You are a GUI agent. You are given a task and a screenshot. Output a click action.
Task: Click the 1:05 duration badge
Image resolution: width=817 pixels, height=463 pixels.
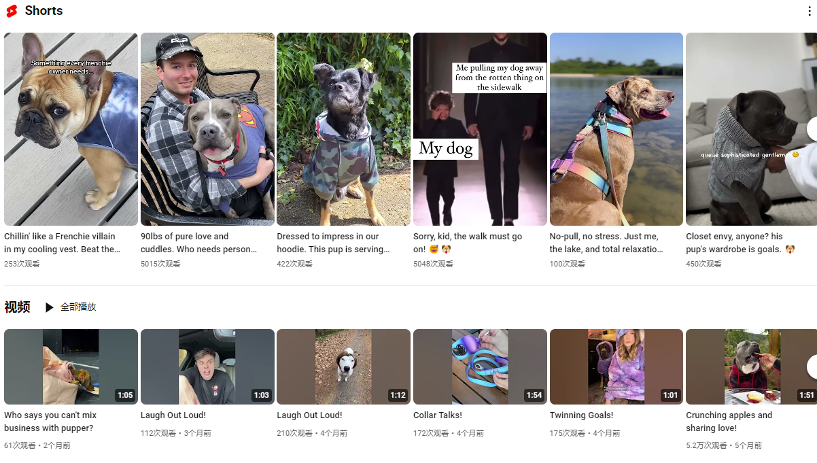[125, 395]
